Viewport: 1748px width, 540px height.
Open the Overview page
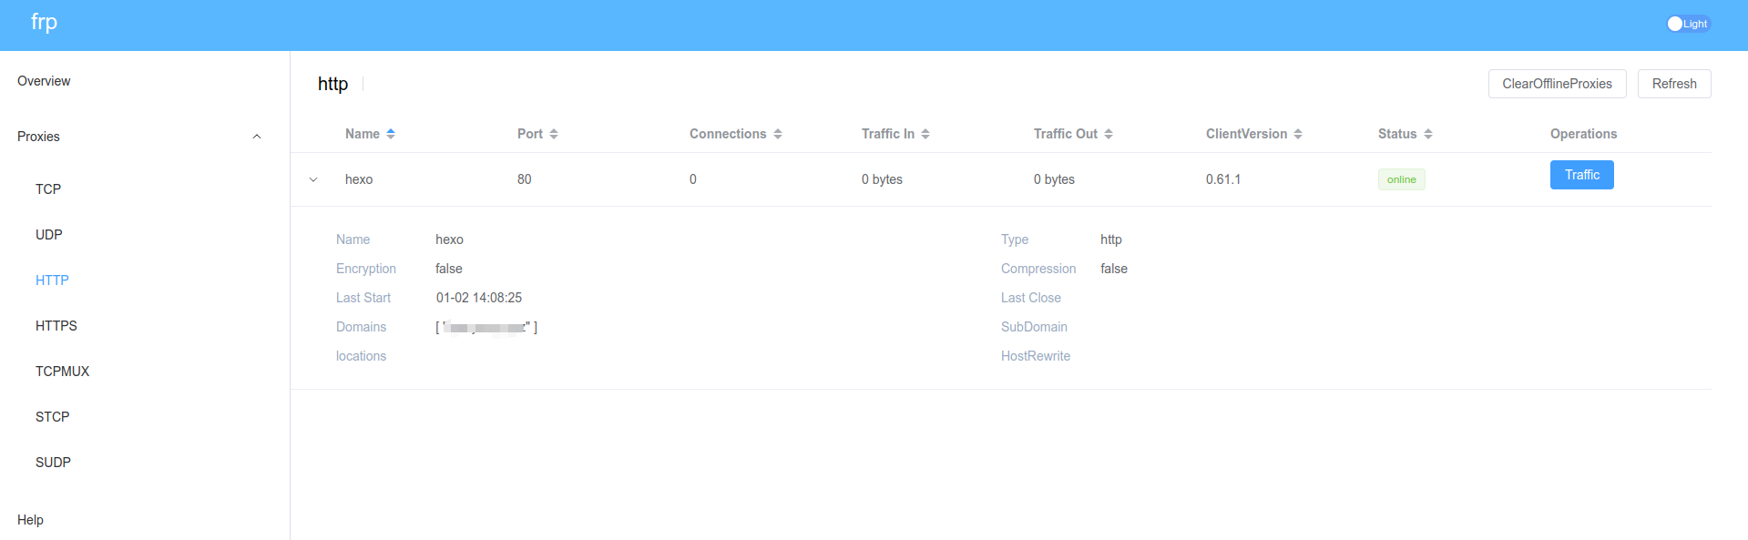(44, 81)
